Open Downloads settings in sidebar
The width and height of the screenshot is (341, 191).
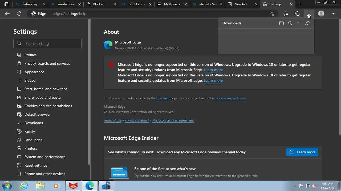[34, 123]
